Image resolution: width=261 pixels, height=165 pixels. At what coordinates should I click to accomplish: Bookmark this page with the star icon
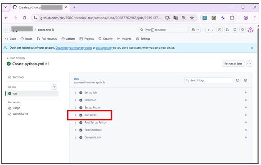pyautogui.click(x=192, y=18)
